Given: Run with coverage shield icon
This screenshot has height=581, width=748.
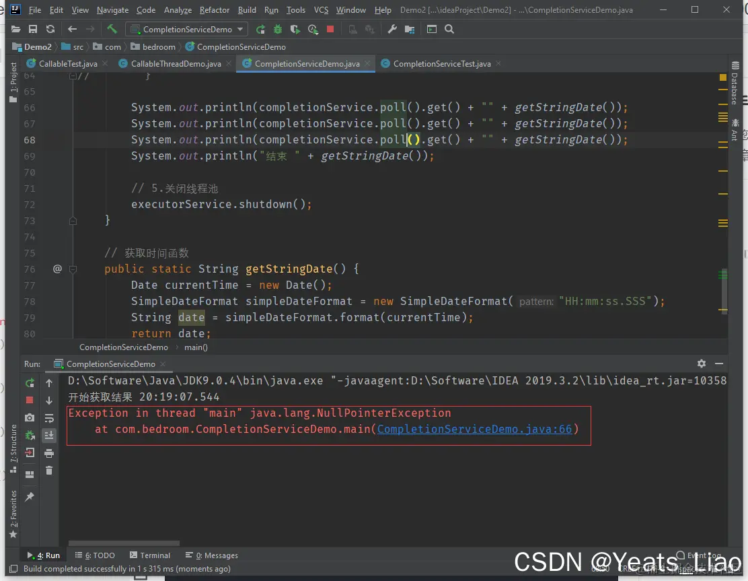Looking at the screenshot, I should point(295,29).
